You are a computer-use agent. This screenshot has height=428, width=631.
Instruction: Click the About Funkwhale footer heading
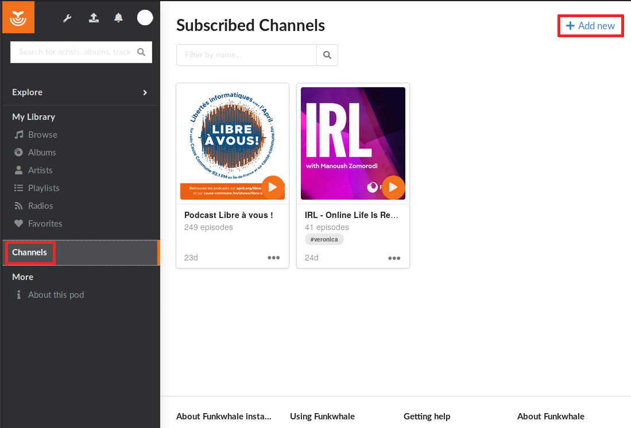[551, 417]
